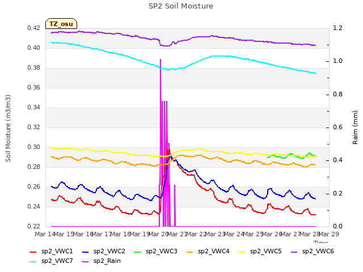
Task: Toggle sp2_VWC1 legend entry
Action: pos(52,251)
